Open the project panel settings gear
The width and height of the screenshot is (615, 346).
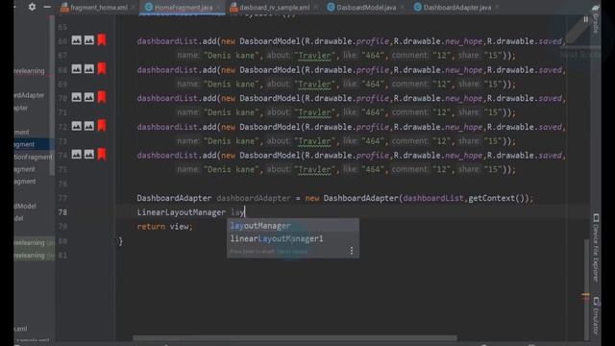[32, 7]
